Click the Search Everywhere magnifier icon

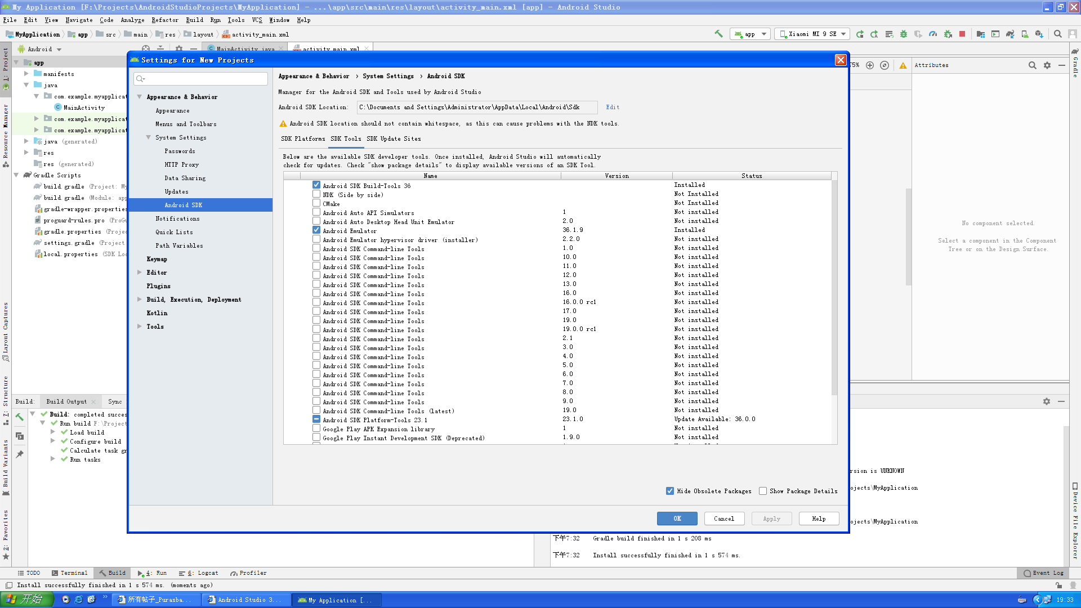[1058, 34]
